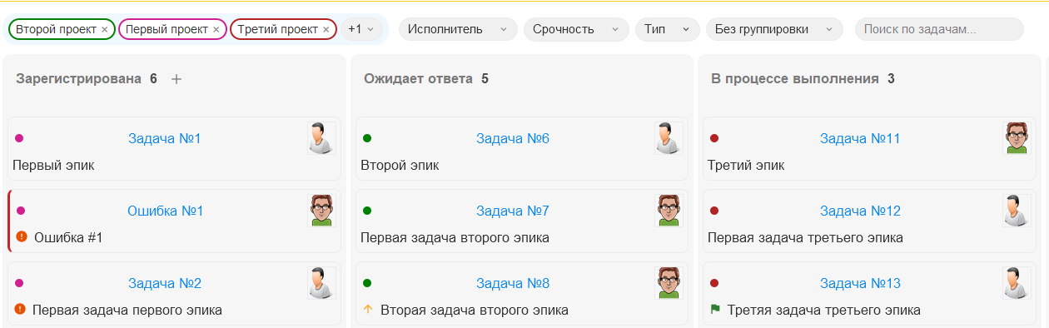Click the orange arrow icon beside Вторая задача второго эпика
This screenshot has height=328, width=1049.
pos(368,310)
